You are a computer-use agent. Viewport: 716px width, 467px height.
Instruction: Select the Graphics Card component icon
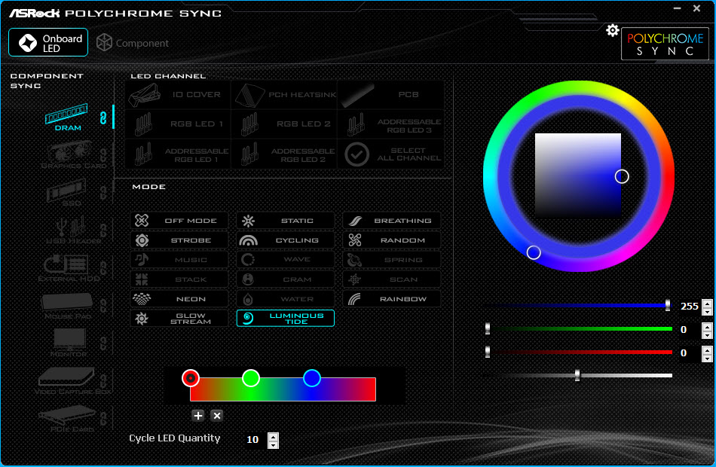73,156
